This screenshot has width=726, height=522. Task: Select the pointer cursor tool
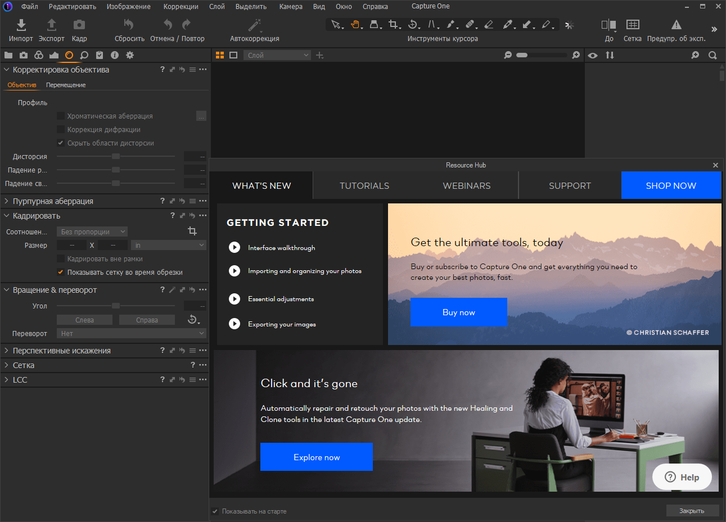click(x=336, y=24)
